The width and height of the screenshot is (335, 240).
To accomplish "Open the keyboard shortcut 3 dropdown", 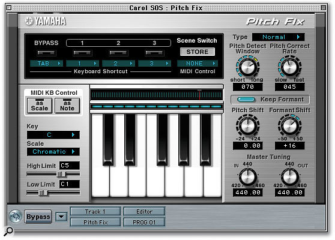I will (x=154, y=64).
